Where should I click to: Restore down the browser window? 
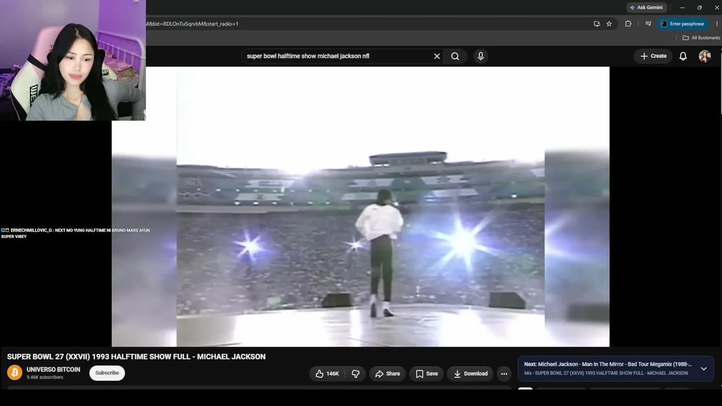(x=699, y=7)
